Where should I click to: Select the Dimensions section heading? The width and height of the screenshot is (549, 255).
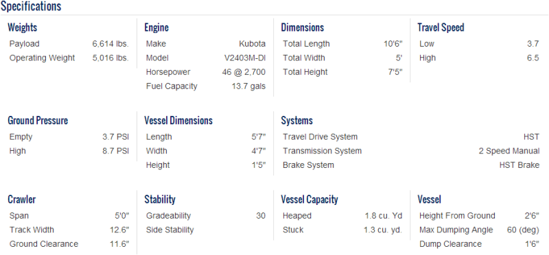(x=303, y=27)
